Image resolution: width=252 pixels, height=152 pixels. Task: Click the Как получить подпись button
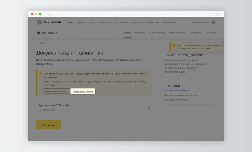pos(57,91)
